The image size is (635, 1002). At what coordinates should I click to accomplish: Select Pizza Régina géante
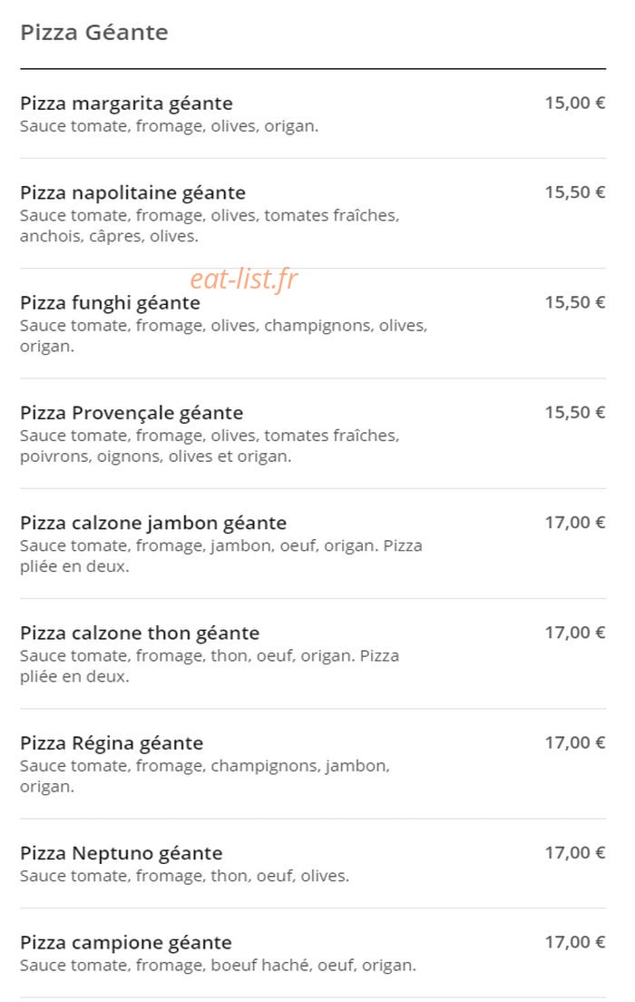pos(313,763)
